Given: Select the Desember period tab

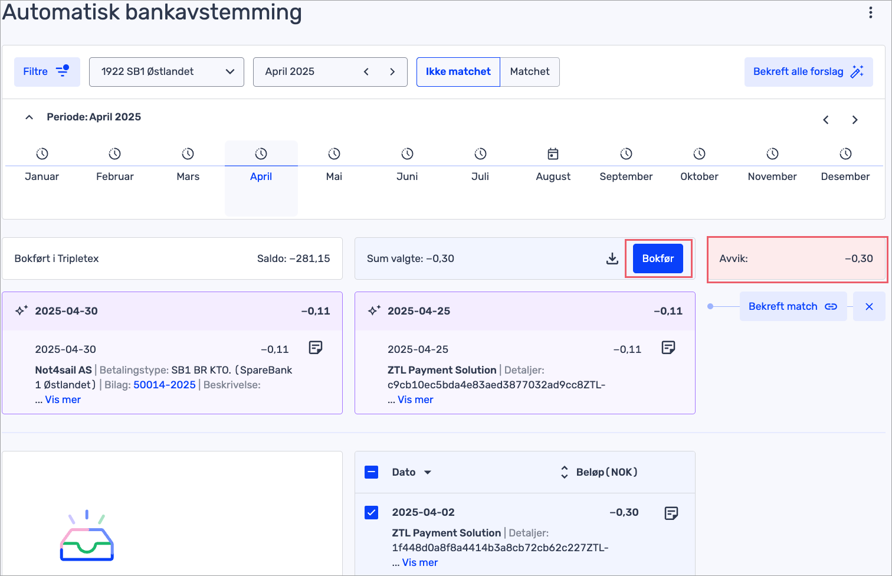Looking at the screenshot, I should 845,176.
